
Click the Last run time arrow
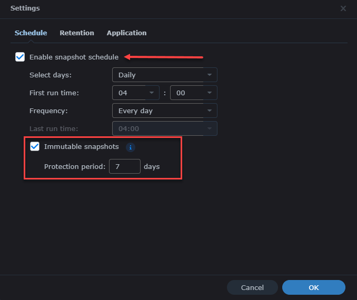[210, 128]
